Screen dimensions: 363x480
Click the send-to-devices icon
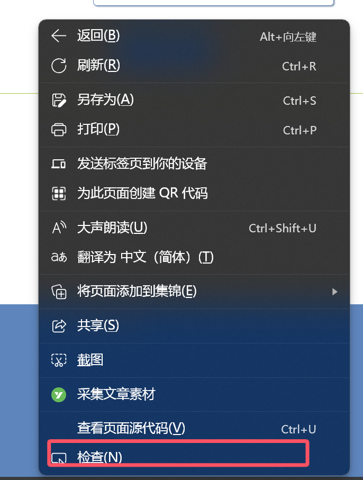(x=58, y=164)
